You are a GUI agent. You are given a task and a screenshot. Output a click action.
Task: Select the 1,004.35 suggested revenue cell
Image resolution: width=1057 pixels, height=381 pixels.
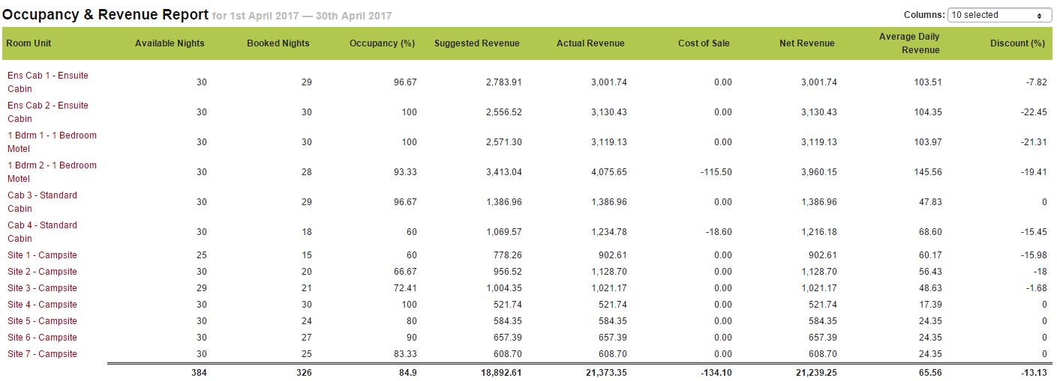pos(504,288)
